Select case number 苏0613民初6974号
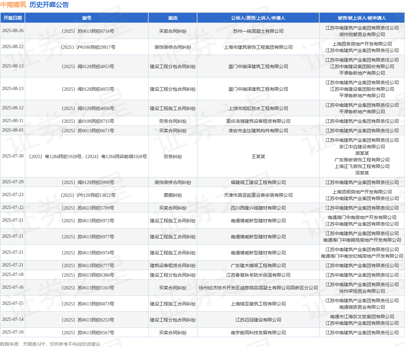Image resolution: width=405 pixels, height=347 pixels. (87, 253)
